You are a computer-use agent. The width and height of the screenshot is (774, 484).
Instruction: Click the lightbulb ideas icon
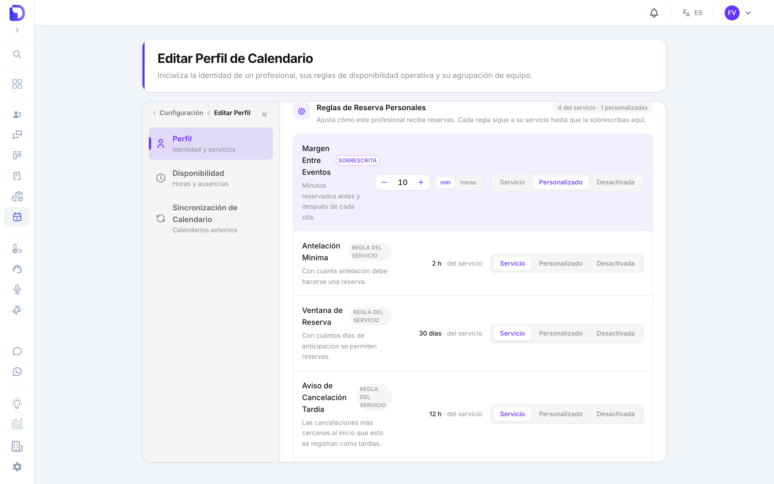tap(17, 403)
